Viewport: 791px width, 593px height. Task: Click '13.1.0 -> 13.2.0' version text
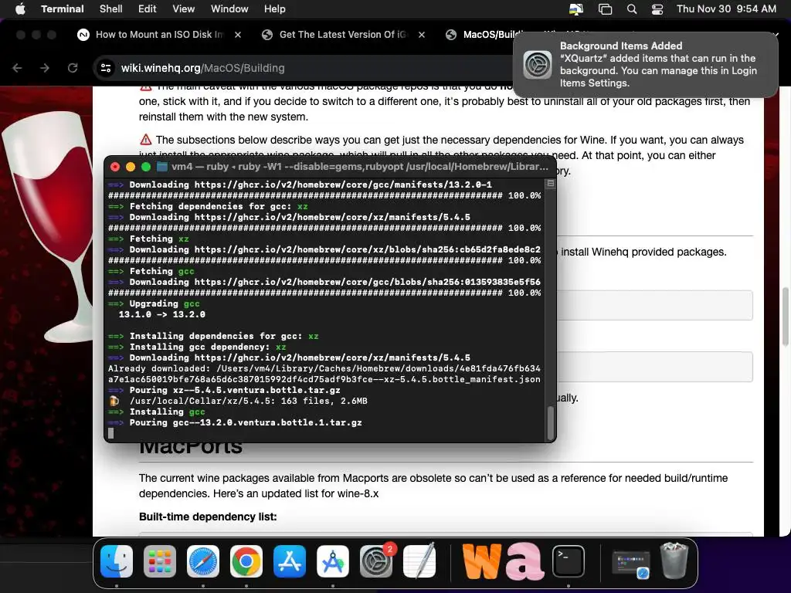tap(162, 314)
